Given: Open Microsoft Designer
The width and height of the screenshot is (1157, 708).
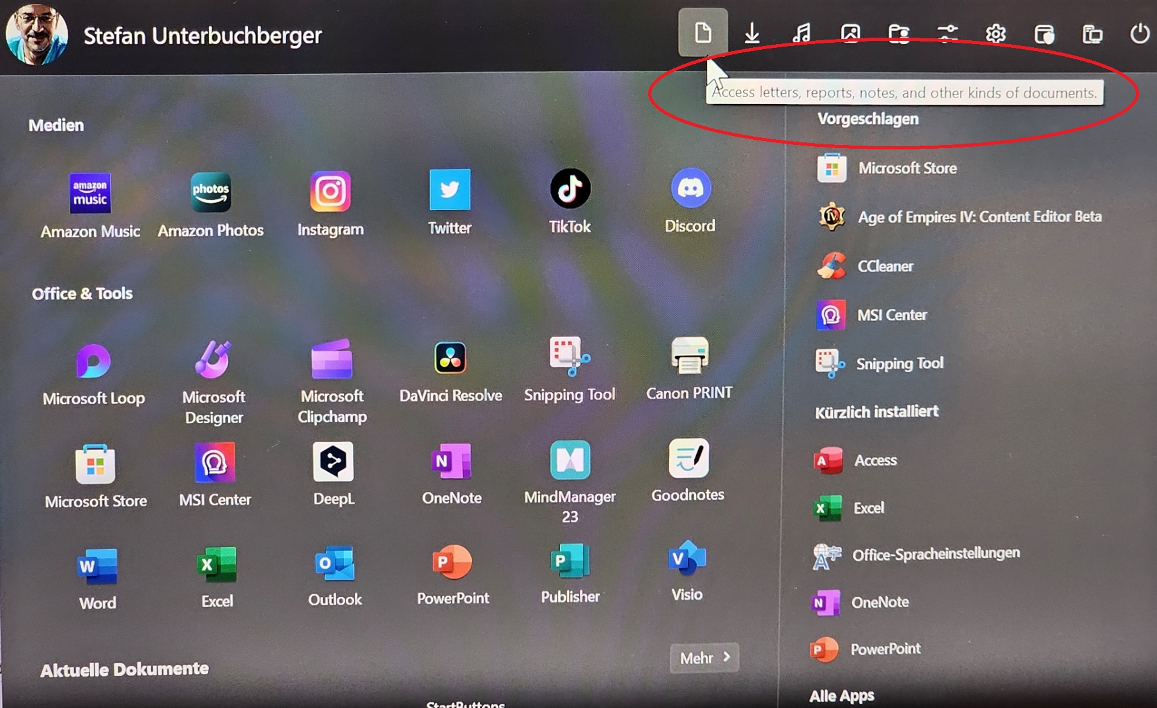Looking at the screenshot, I should [x=214, y=382].
